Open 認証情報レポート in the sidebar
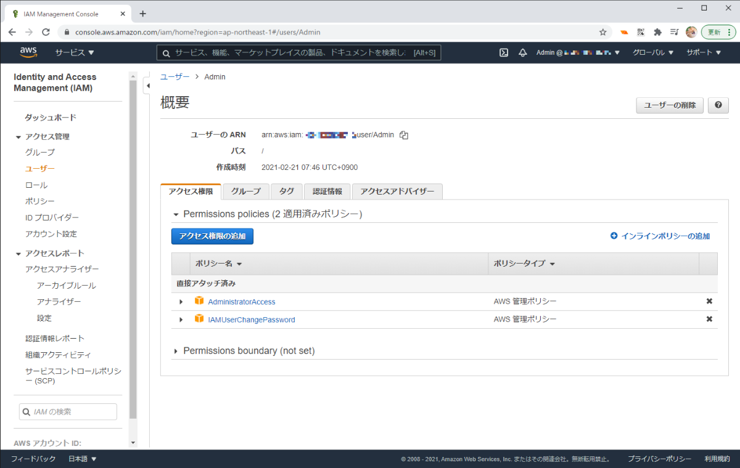740x468 pixels. point(55,338)
